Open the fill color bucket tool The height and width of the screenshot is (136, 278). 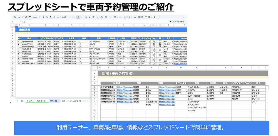pyautogui.click(x=102, y=17)
